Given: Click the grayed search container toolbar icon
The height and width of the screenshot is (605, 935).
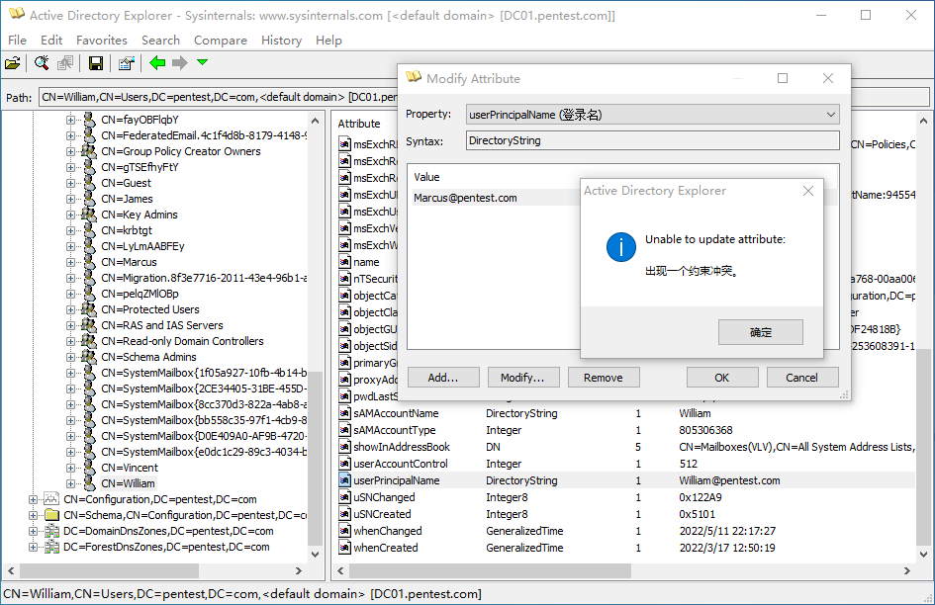Looking at the screenshot, I should click(65, 62).
